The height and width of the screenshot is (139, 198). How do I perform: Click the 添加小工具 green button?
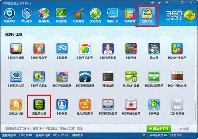tap(159, 129)
